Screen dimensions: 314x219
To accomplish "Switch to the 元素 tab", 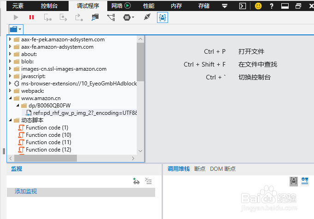I will [18, 6].
